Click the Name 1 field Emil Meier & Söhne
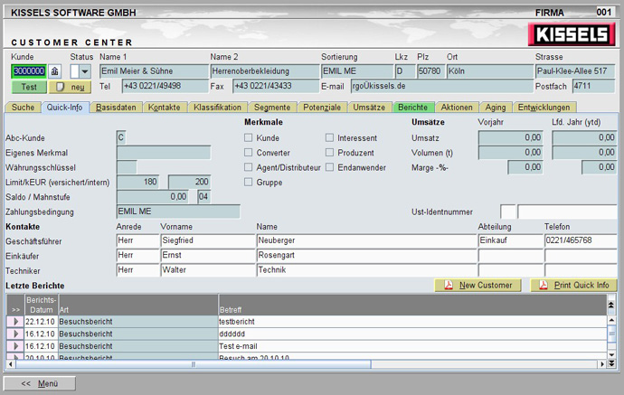The width and height of the screenshot is (624, 395). point(154,71)
